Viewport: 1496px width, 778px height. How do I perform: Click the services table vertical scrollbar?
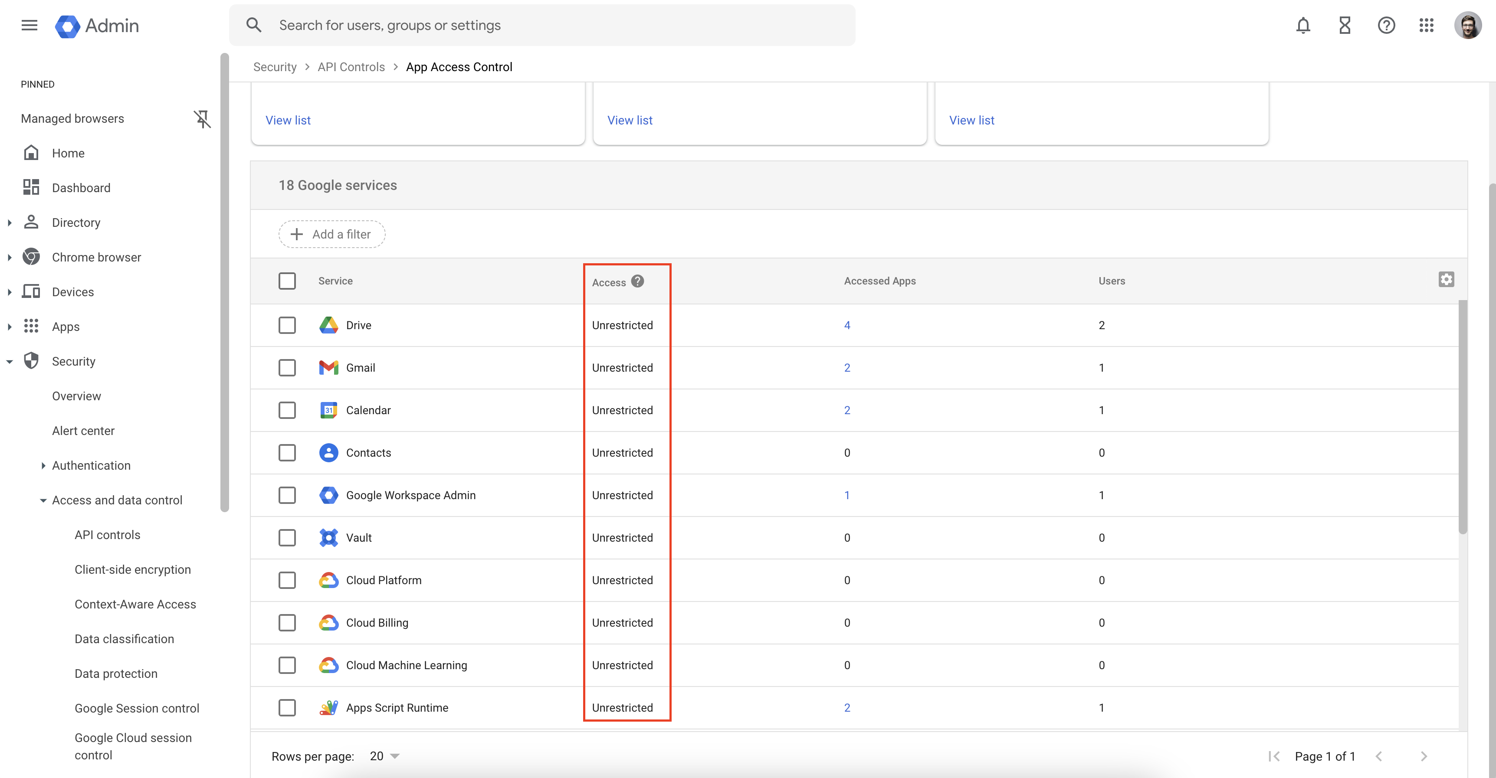(x=1462, y=416)
